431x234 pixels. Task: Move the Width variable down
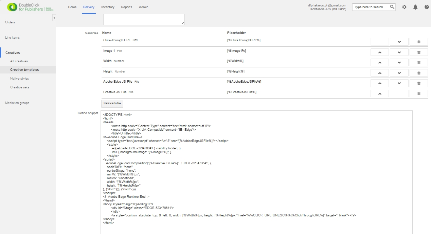point(399,63)
